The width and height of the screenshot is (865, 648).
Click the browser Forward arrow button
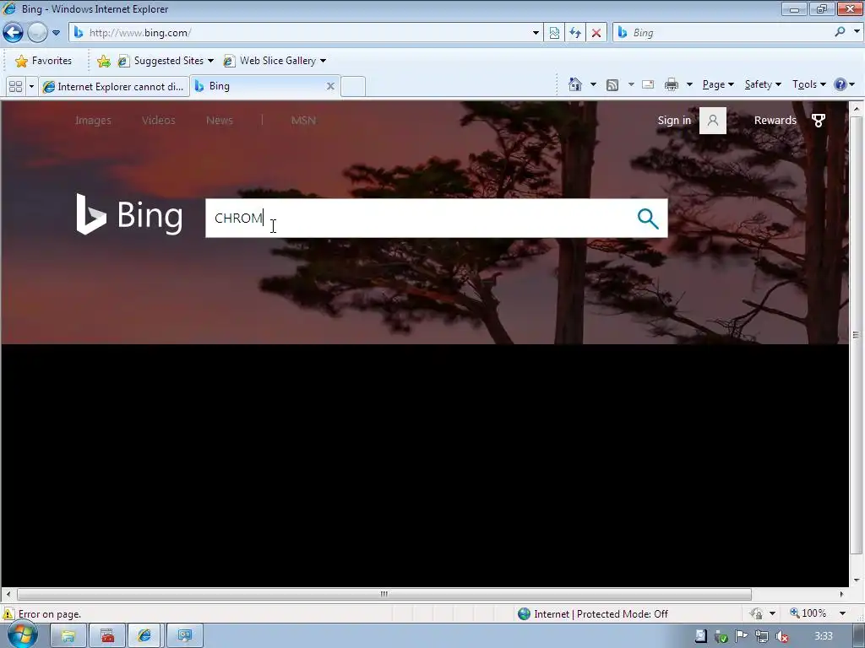click(37, 33)
